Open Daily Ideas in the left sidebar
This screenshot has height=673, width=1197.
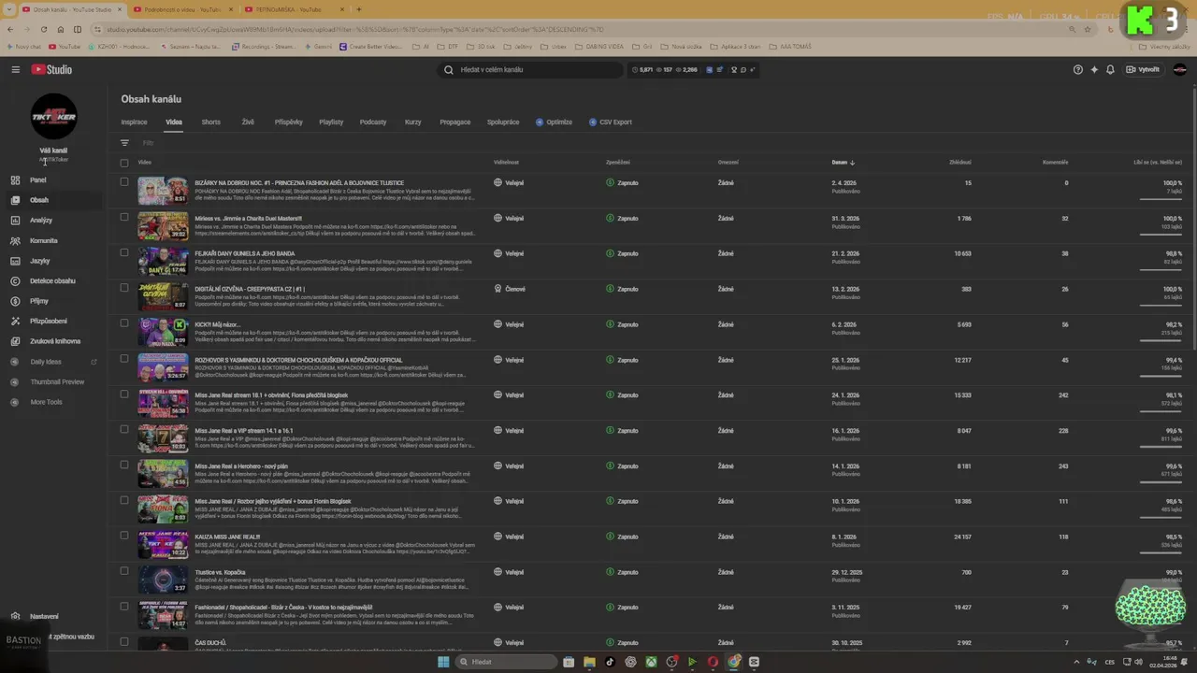point(45,362)
